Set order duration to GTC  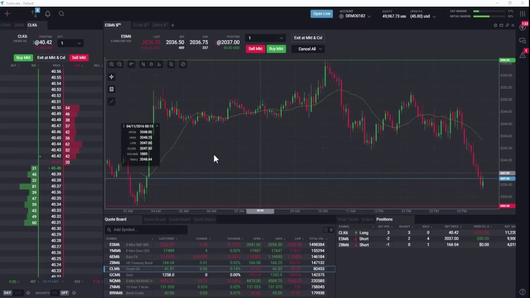pos(18,293)
